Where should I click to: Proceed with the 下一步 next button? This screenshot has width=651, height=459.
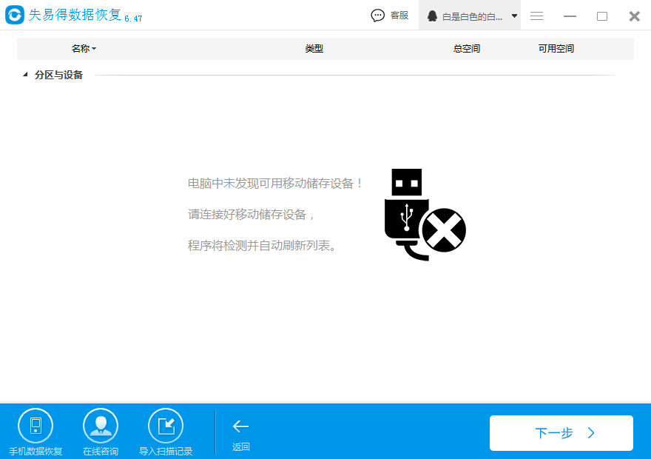point(561,432)
